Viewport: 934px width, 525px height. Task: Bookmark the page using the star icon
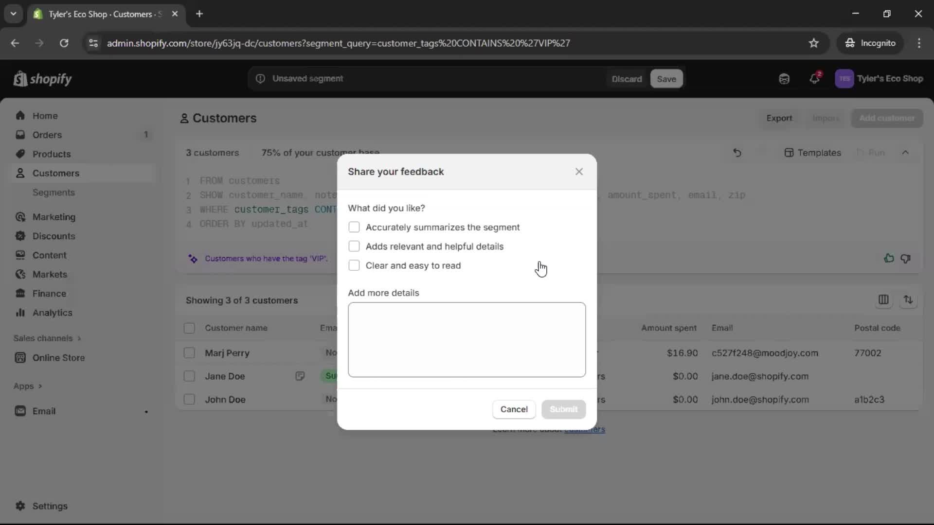[x=814, y=43]
